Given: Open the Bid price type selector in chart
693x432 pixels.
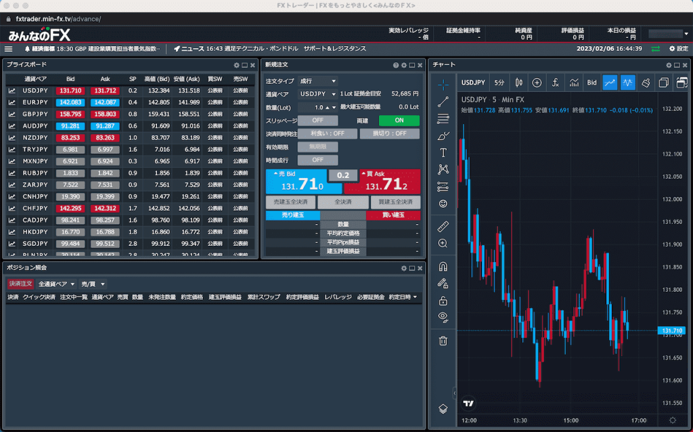Looking at the screenshot, I should click(x=591, y=83).
